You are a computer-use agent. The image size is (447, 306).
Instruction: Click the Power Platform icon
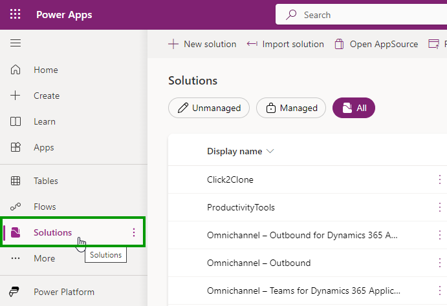[x=14, y=292]
